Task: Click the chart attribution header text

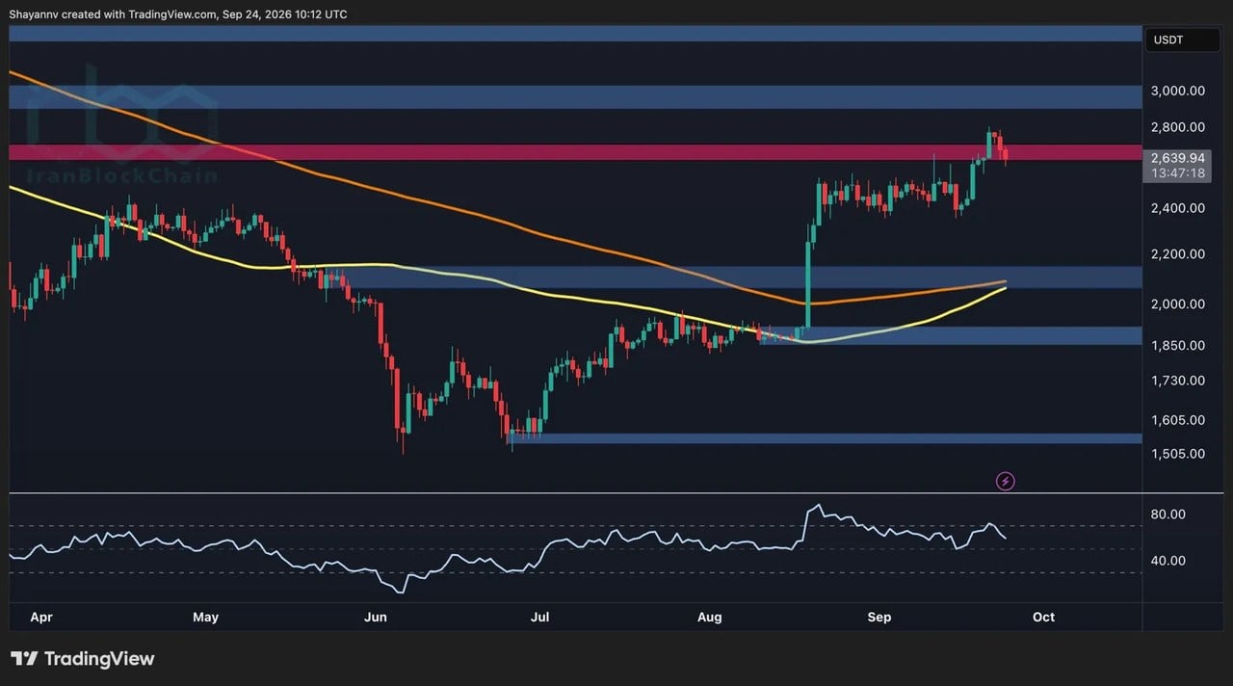Action: [180, 14]
